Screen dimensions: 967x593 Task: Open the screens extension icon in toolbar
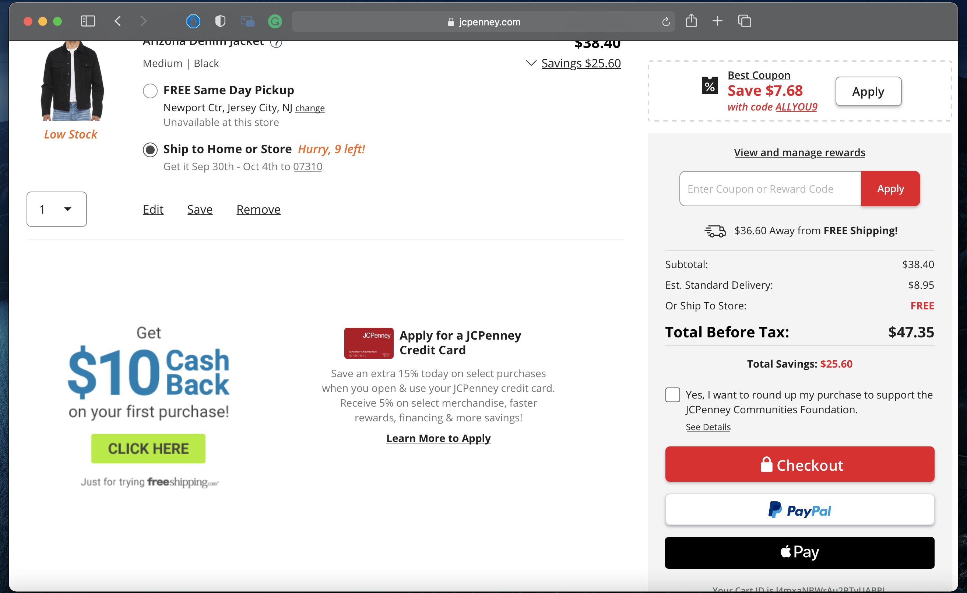click(247, 21)
